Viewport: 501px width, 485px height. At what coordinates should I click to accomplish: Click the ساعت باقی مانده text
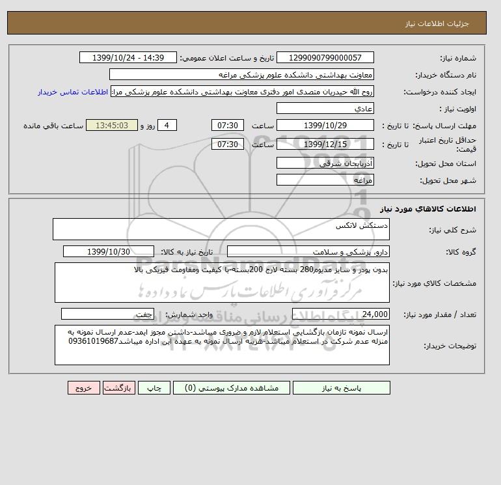pyautogui.click(x=53, y=126)
